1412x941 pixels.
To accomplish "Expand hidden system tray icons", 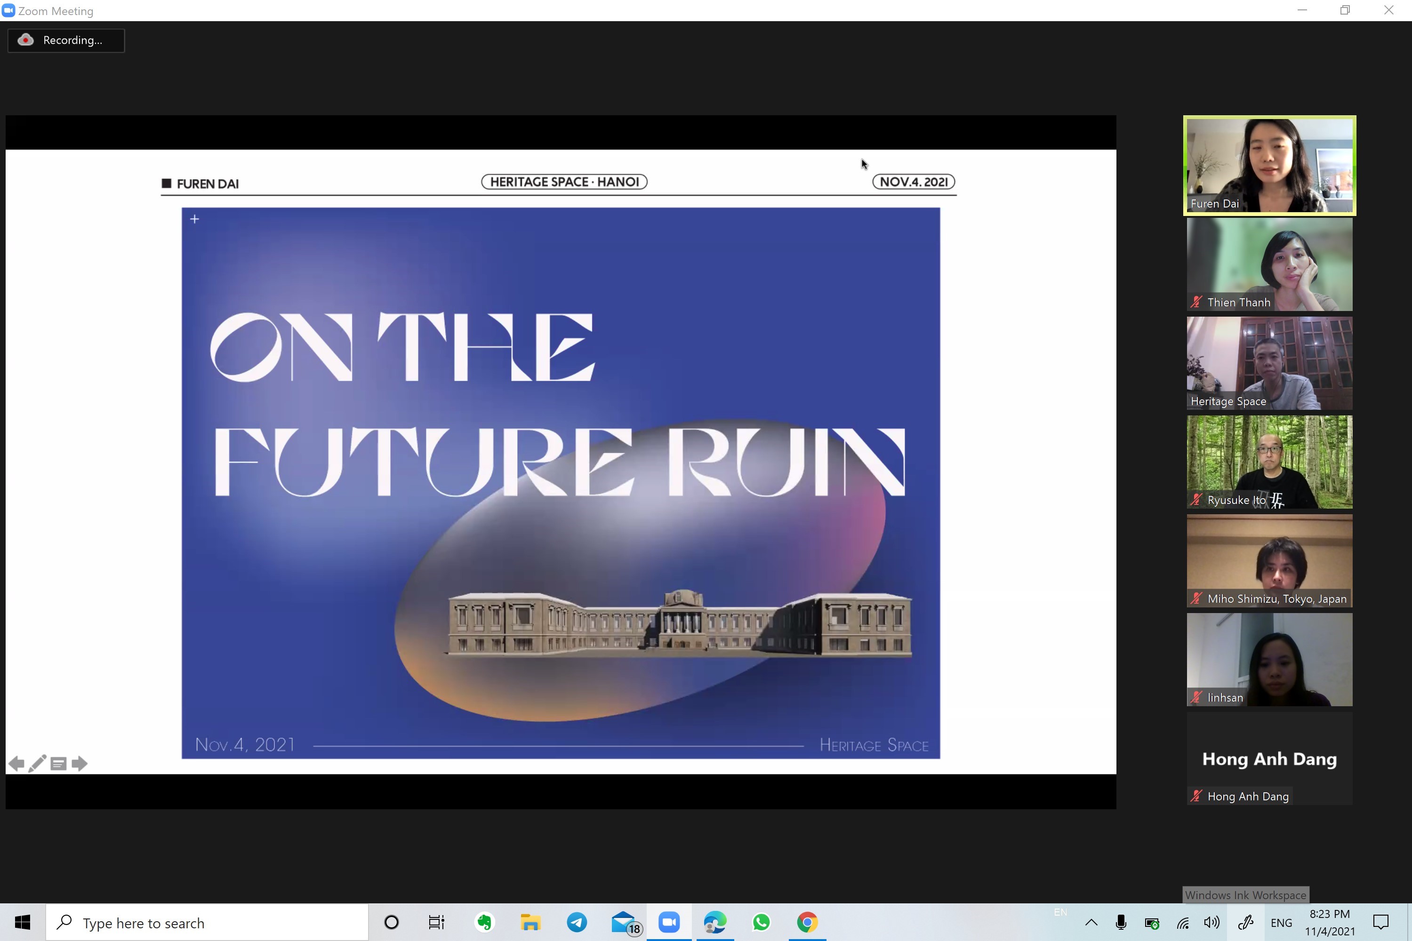I will pyautogui.click(x=1091, y=922).
